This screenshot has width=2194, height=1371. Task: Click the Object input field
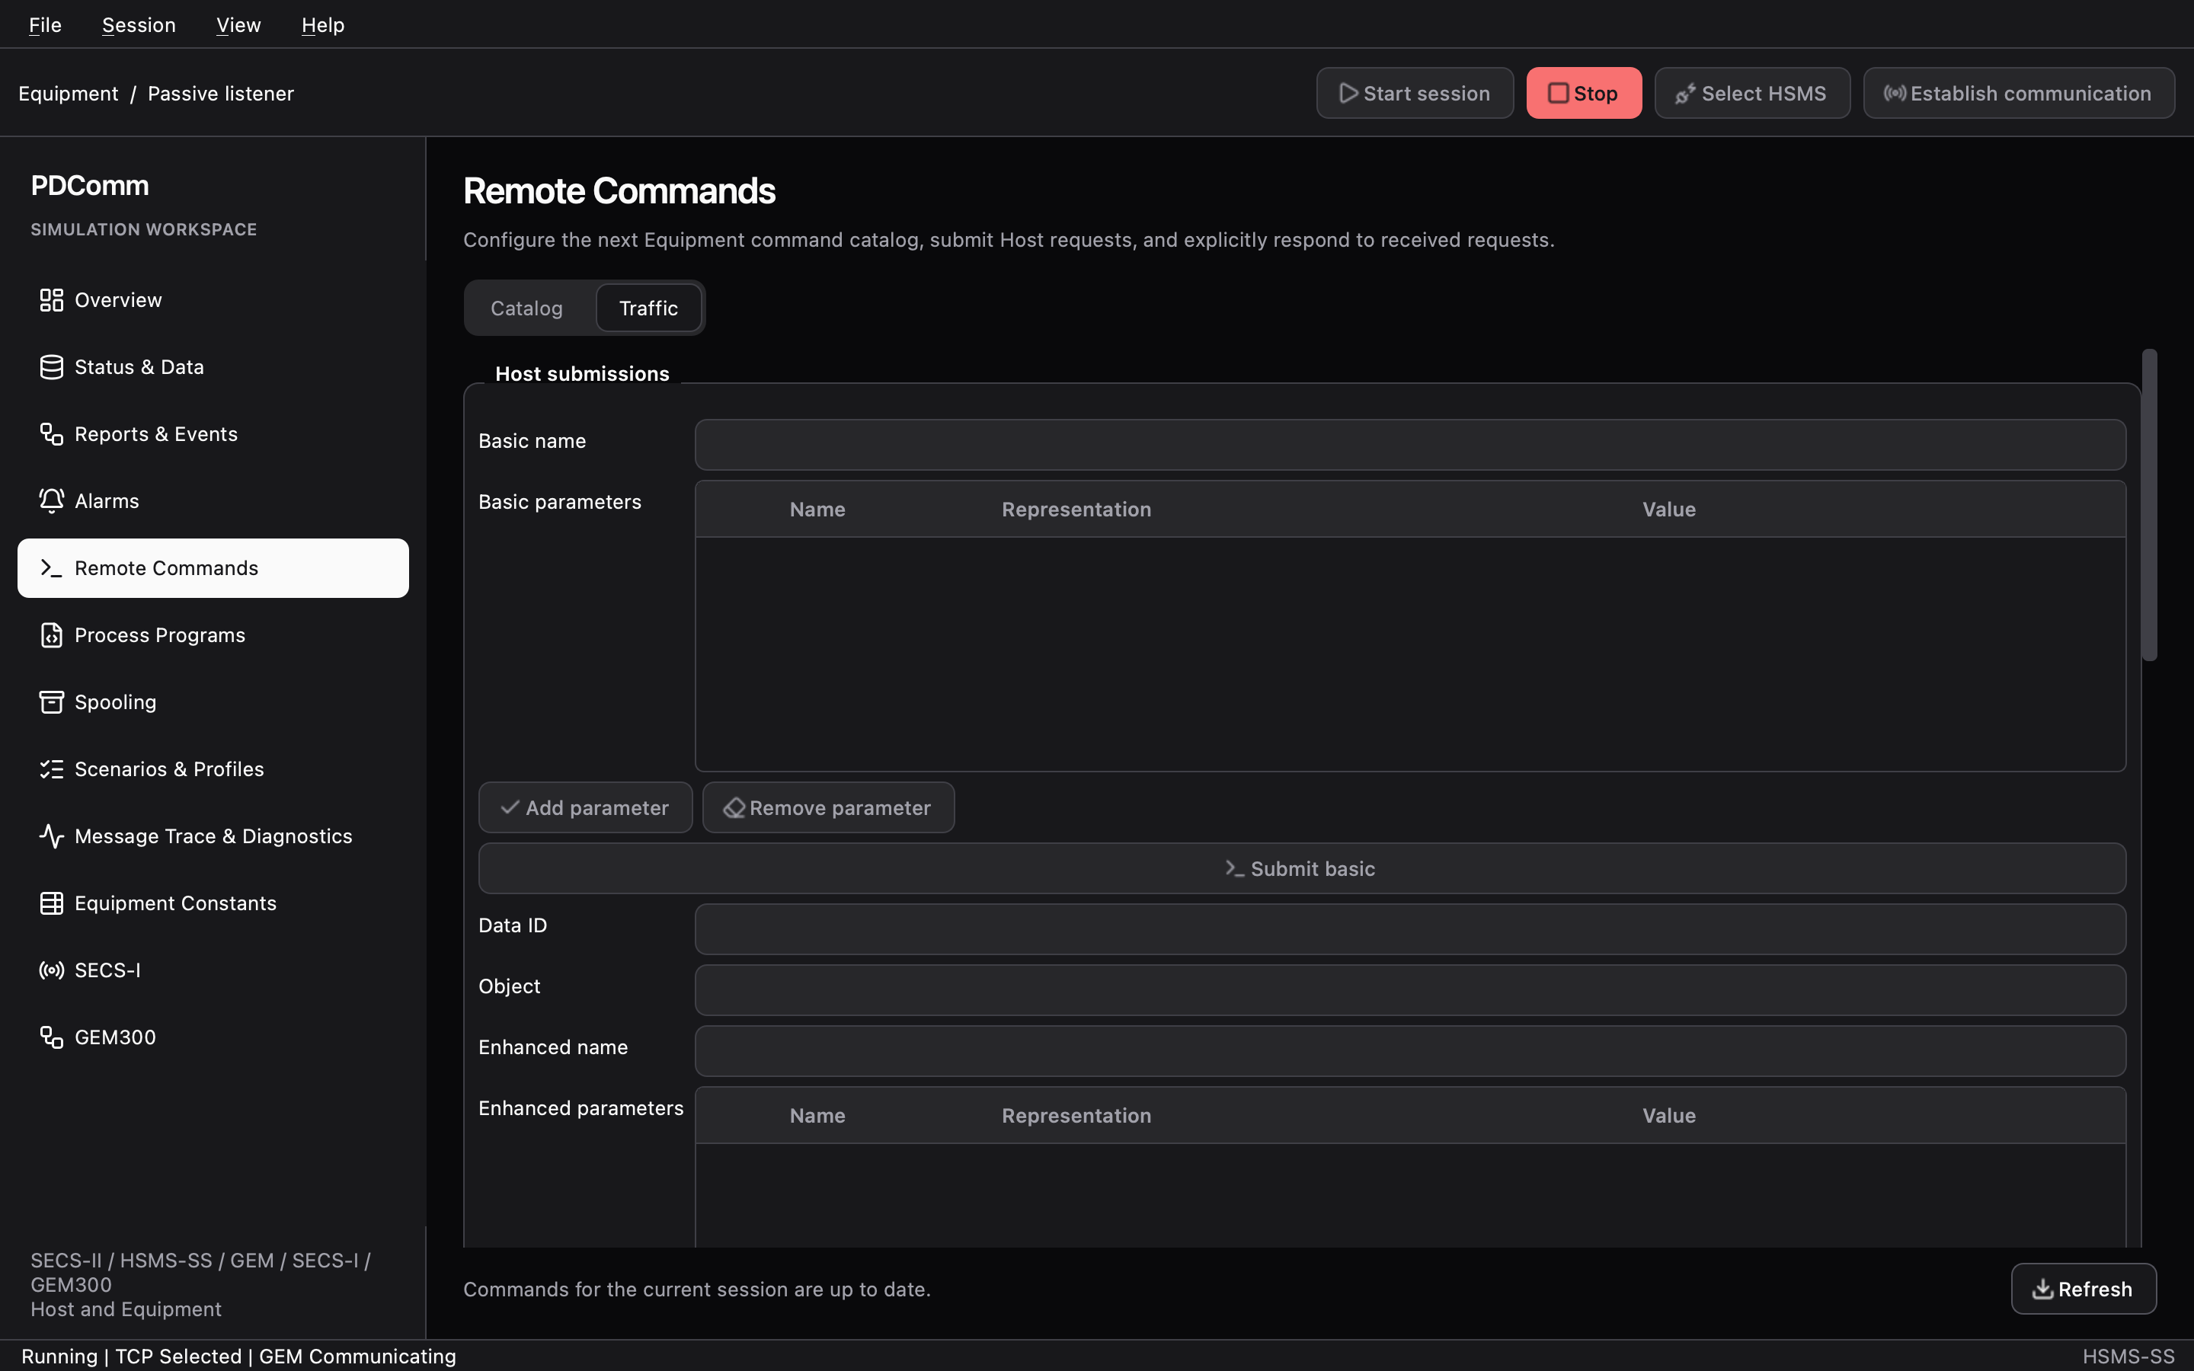pos(1410,990)
